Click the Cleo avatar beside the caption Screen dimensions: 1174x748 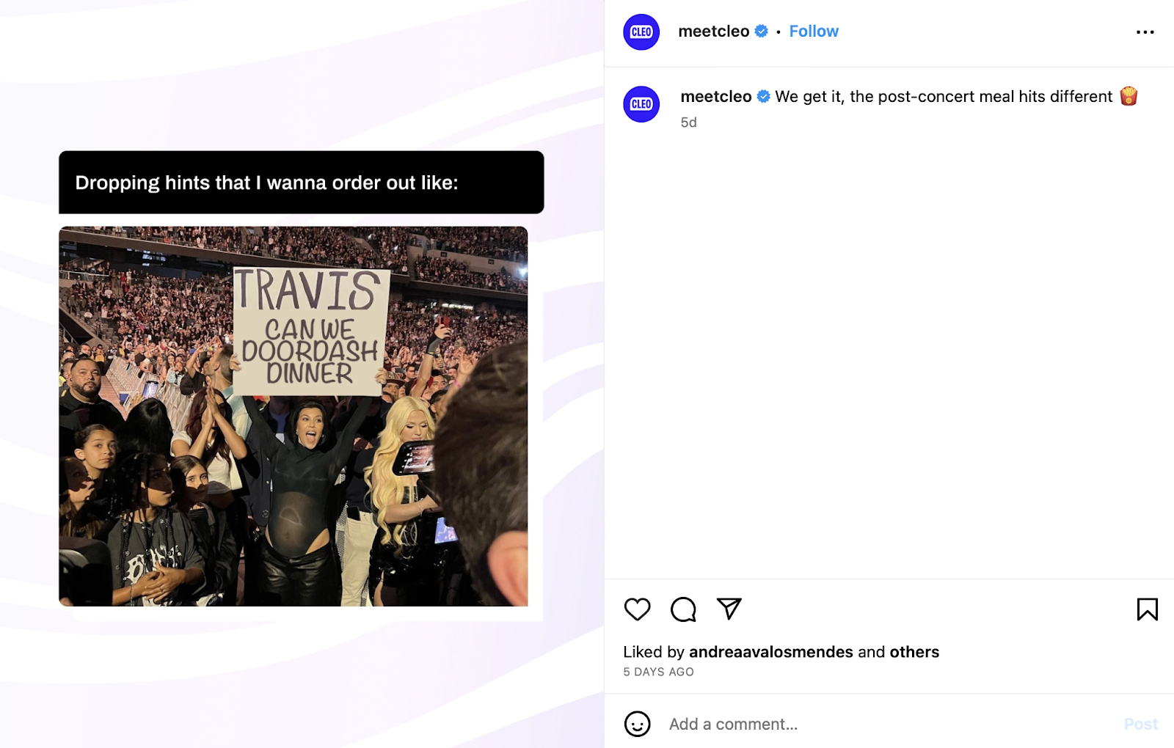coord(641,104)
